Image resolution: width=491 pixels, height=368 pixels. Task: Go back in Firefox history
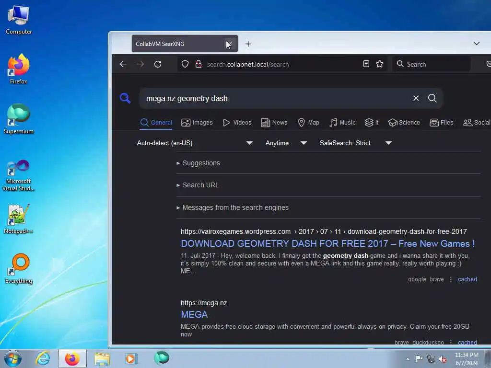tap(123, 64)
